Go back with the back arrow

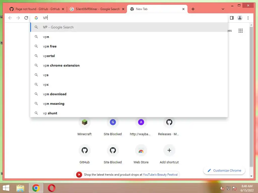point(10,18)
